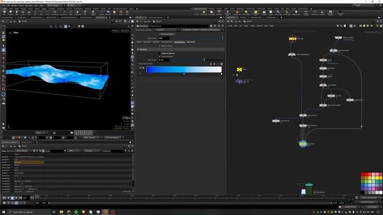Select the middle ramp key marker
The height and width of the screenshot is (215, 383).
(184, 74)
